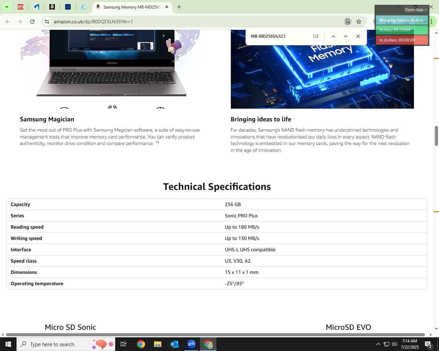This screenshot has height=351, width=439.
Task: Click the Reading speed label
Action: point(27,227)
